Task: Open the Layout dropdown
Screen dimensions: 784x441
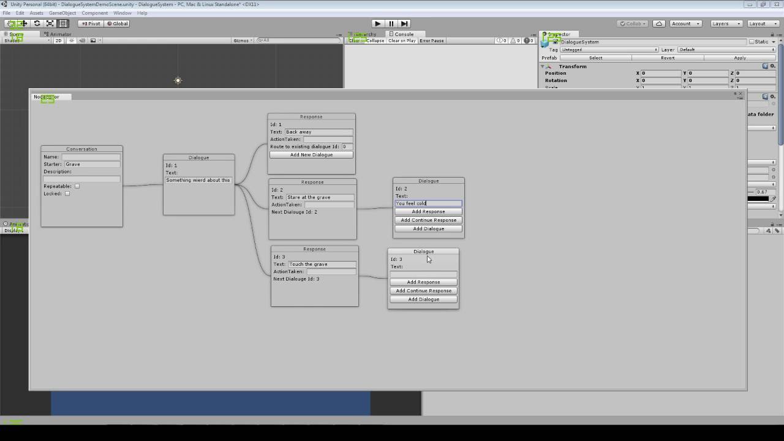Action: tap(762, 23)
